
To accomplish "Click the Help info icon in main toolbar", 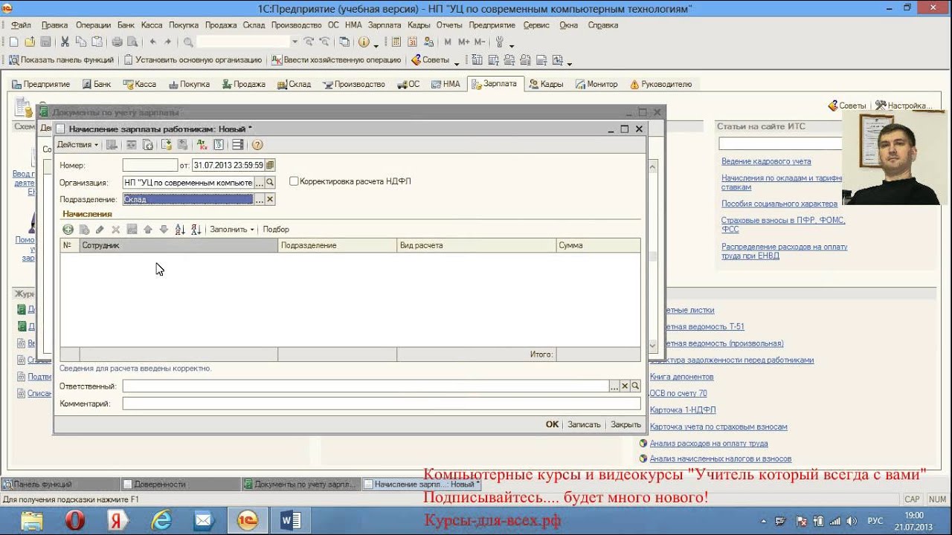I will pos(364,42).
